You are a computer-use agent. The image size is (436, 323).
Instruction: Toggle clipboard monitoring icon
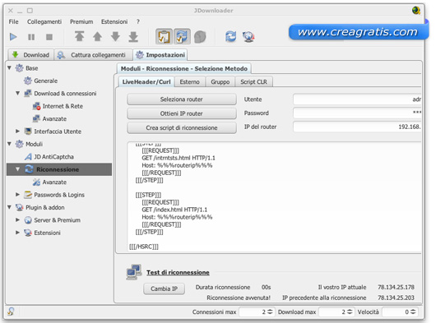(164, 36)
